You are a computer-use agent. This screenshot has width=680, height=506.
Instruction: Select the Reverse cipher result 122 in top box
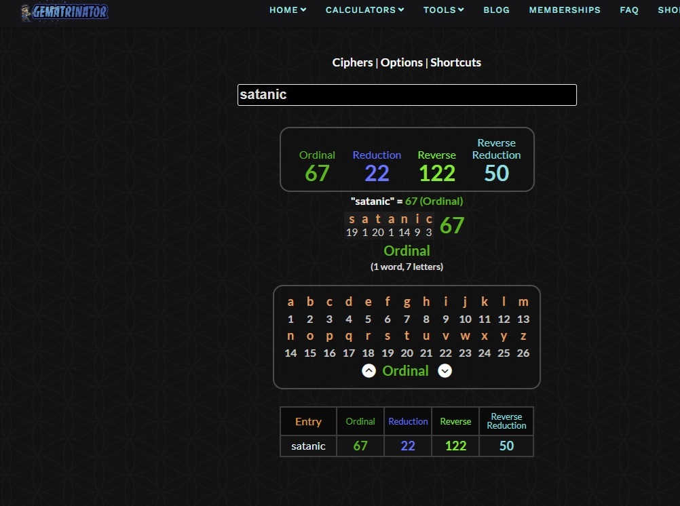437,173
